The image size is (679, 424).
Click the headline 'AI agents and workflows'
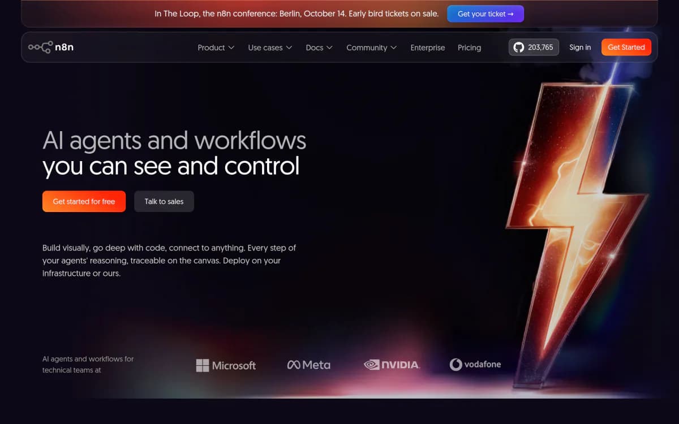pyautogui.click(x=174, y=140)
